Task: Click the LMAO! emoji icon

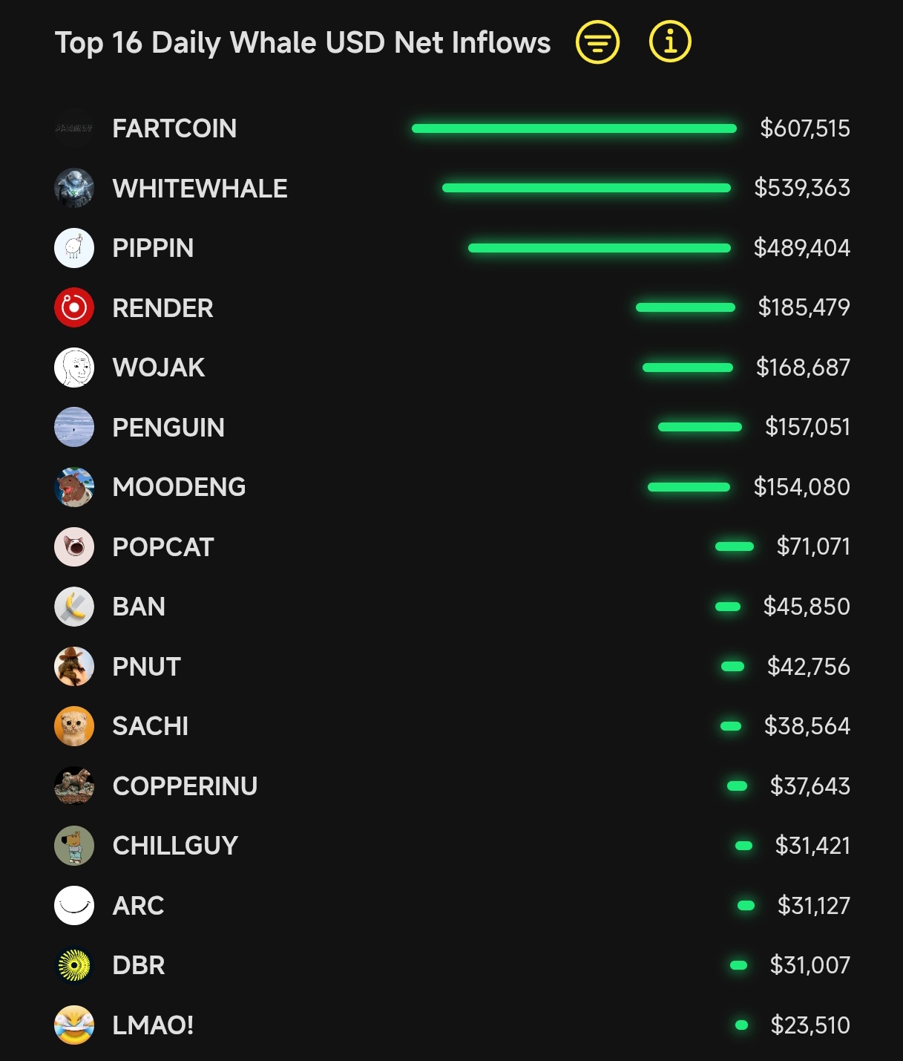Action: coord(74,1025)
